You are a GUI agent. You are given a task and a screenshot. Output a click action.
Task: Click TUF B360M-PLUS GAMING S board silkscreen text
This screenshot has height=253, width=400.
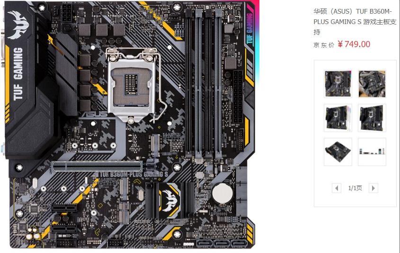(133, 175)
